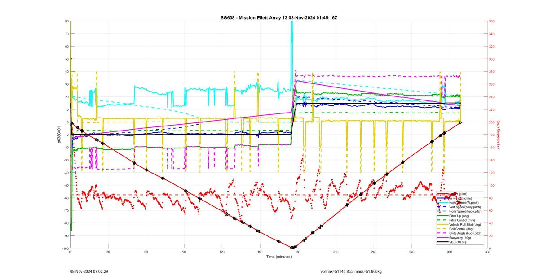Click right heading axis tick "120"
The width and height of the screenshot is (539, 279).
[x=492, y=173]
